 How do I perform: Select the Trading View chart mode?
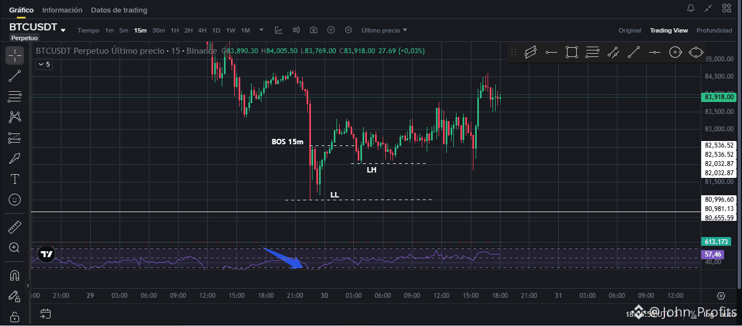coord(669,30)
